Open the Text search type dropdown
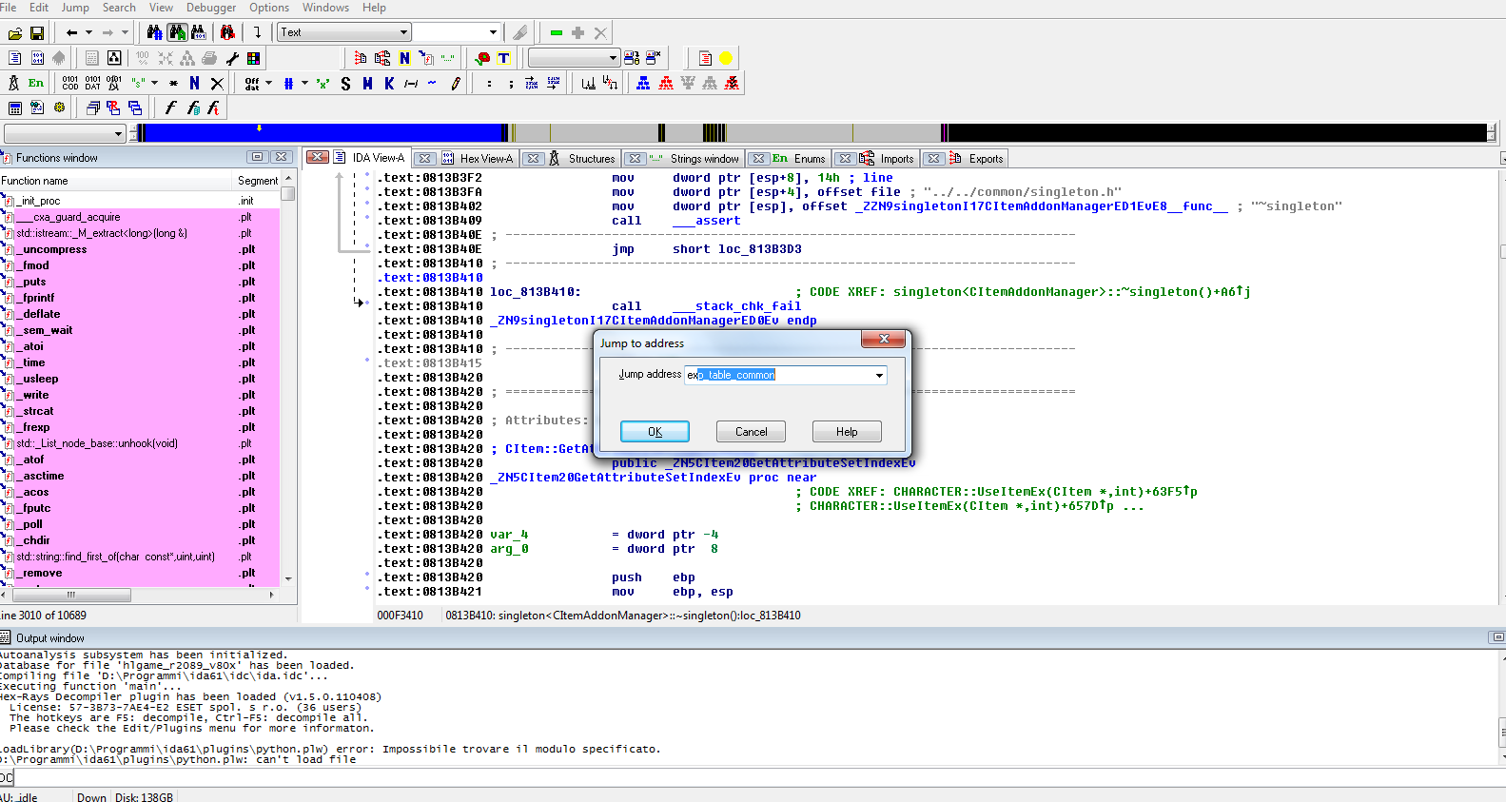Image resolution: width=1506 pixels, height=802 pixels. [343, 32]
